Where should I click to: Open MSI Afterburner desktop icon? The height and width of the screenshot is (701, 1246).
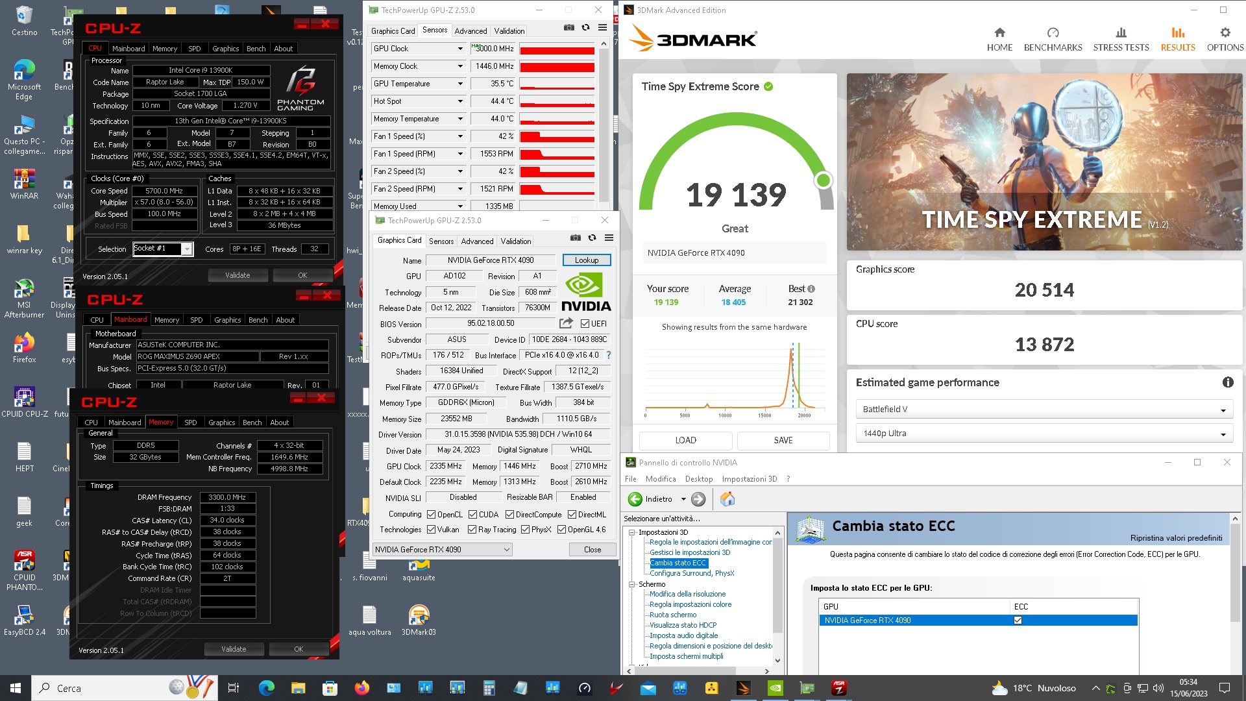click(24, 298)
